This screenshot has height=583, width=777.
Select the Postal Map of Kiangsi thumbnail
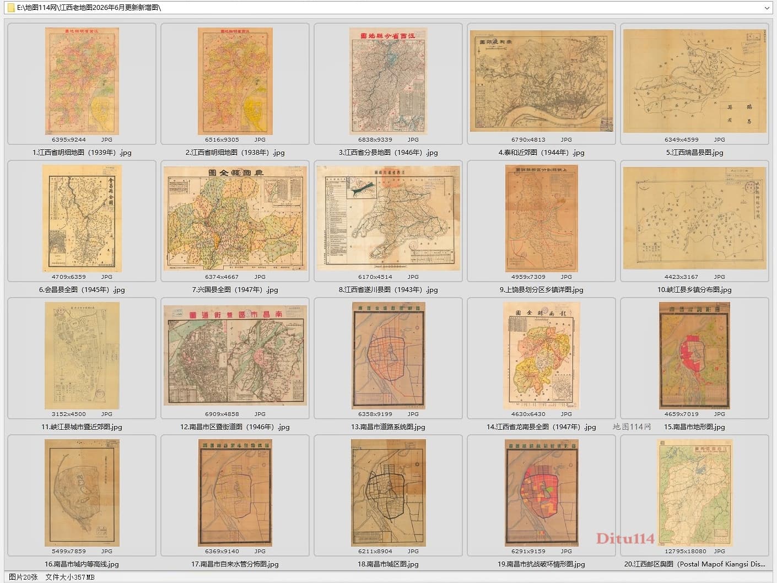[x=694, y=493]
